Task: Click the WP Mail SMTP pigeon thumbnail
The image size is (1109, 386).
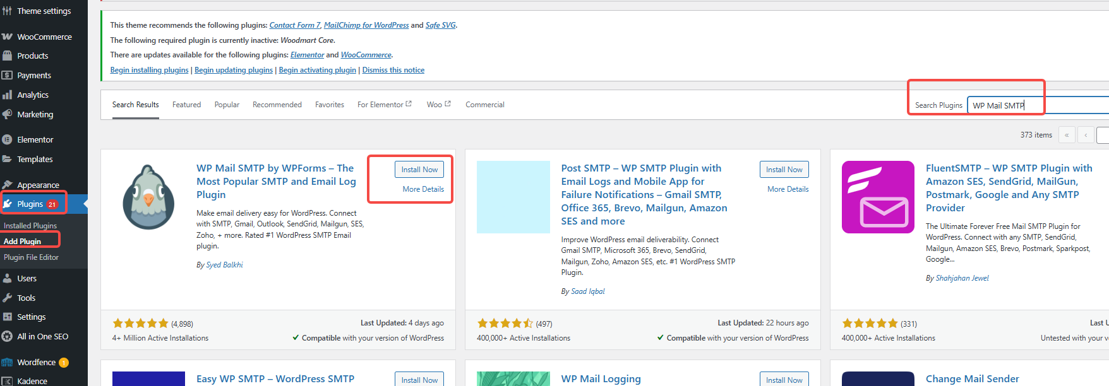Action: point(148,197)
